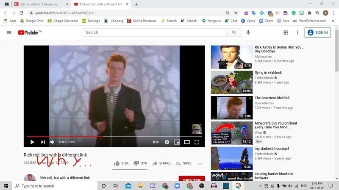Open the Chrome extensions puzzle icon

pyautogui.click(x=309, y=13)
